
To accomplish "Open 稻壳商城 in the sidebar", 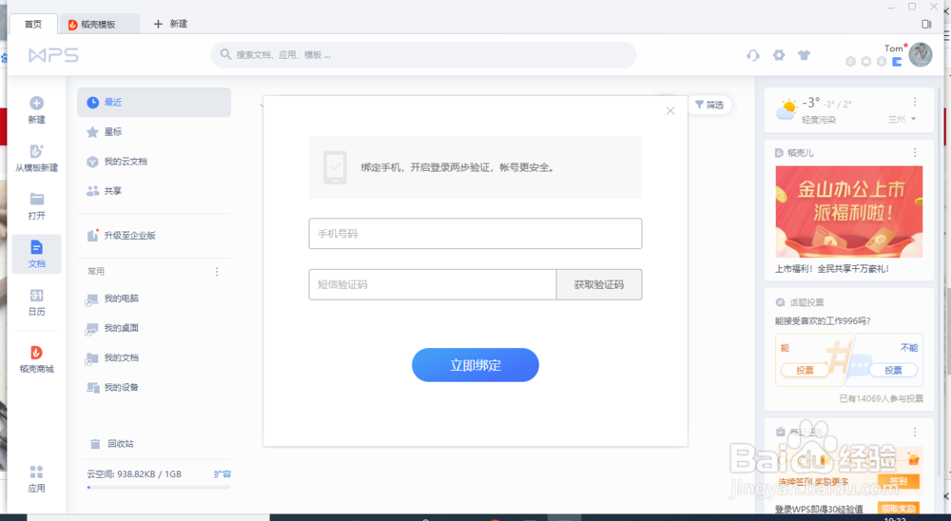I will (36, 359).
